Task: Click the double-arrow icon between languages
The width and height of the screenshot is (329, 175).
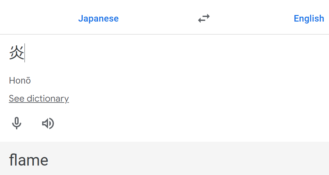Action: point(204,18)
